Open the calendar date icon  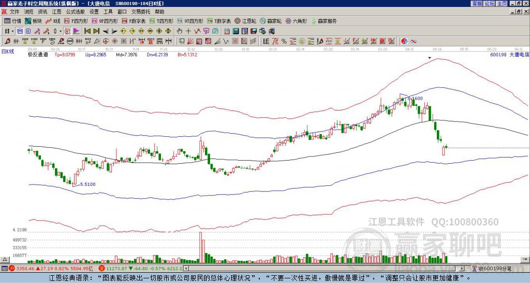(227, 31)
